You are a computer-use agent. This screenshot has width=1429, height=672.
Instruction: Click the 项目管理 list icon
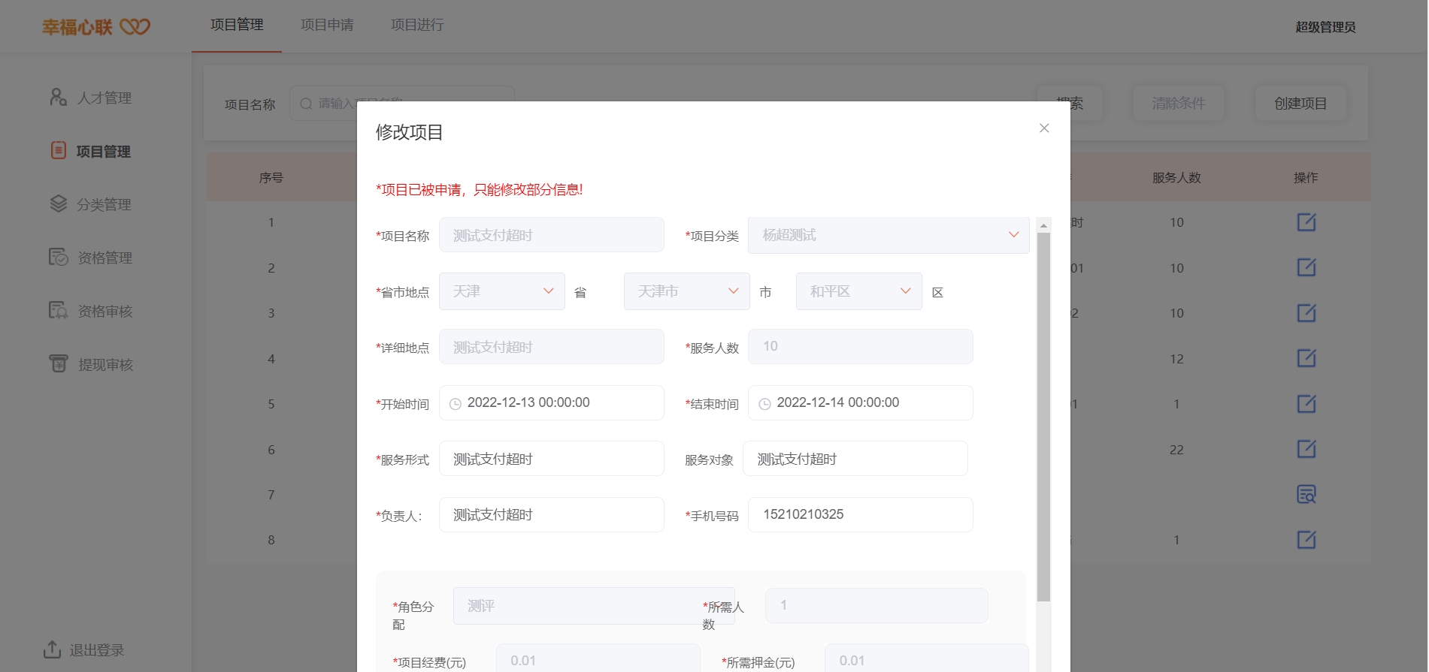59,150
